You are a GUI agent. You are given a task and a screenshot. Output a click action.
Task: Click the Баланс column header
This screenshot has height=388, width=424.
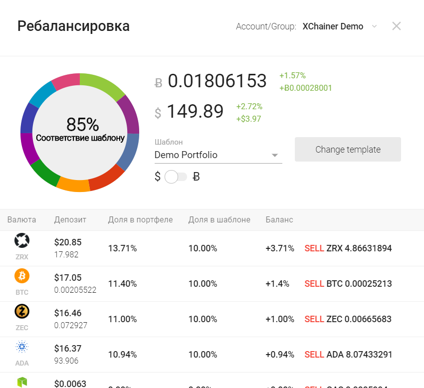coord(279,220)
